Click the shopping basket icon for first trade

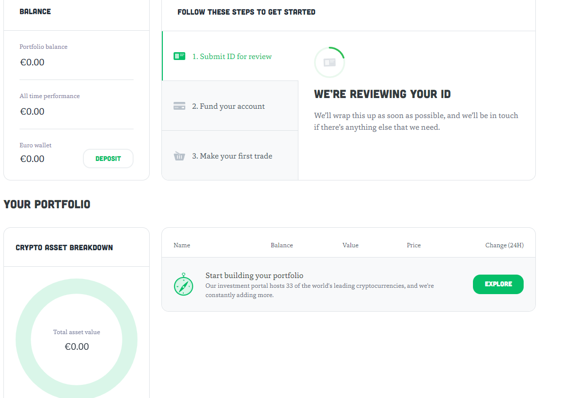coord(179,155)
